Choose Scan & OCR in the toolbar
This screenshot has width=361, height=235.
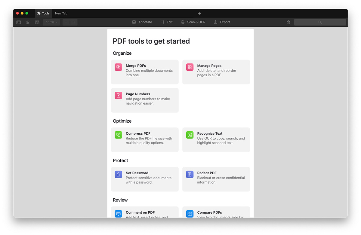tap(193, 22)
